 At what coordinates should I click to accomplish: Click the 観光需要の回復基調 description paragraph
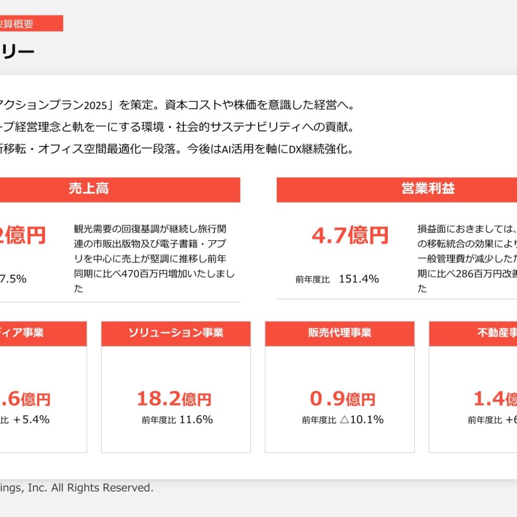tap(154, 258)
